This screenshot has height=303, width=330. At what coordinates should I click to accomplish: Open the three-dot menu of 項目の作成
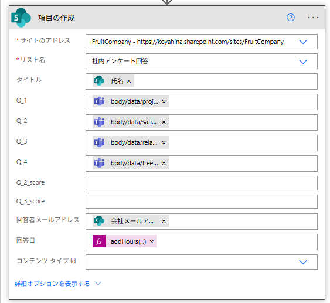(x=313, y=18)
